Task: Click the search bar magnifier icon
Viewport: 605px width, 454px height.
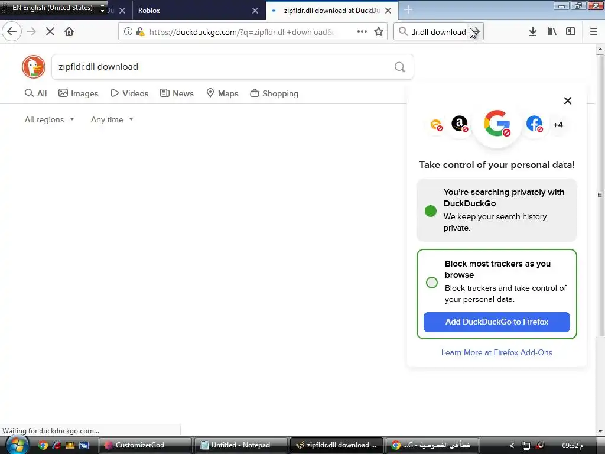Action: [x=403, y=31]
